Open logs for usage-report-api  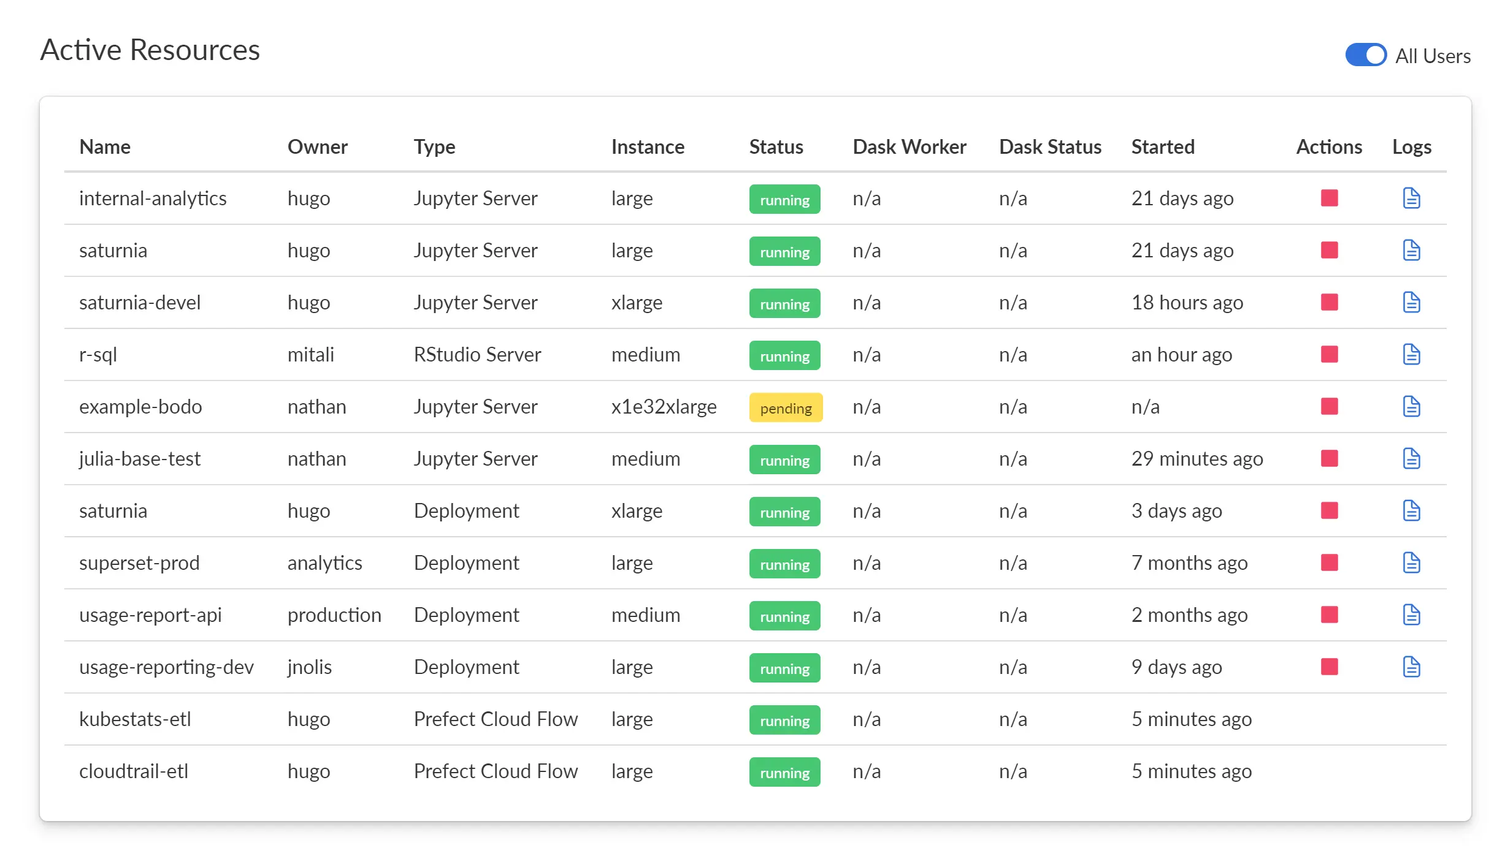pyautogui.click(x=1411, y=615)
